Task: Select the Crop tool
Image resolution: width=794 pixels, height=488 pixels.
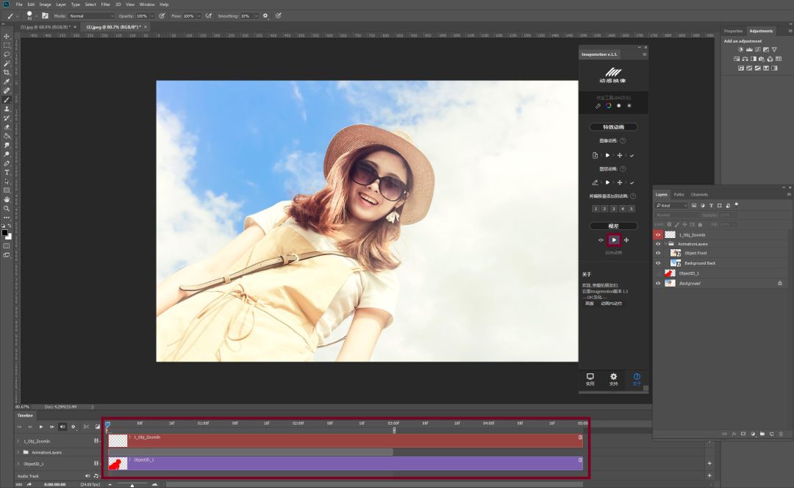Action: pyautogui.click(x=7, y=72)
